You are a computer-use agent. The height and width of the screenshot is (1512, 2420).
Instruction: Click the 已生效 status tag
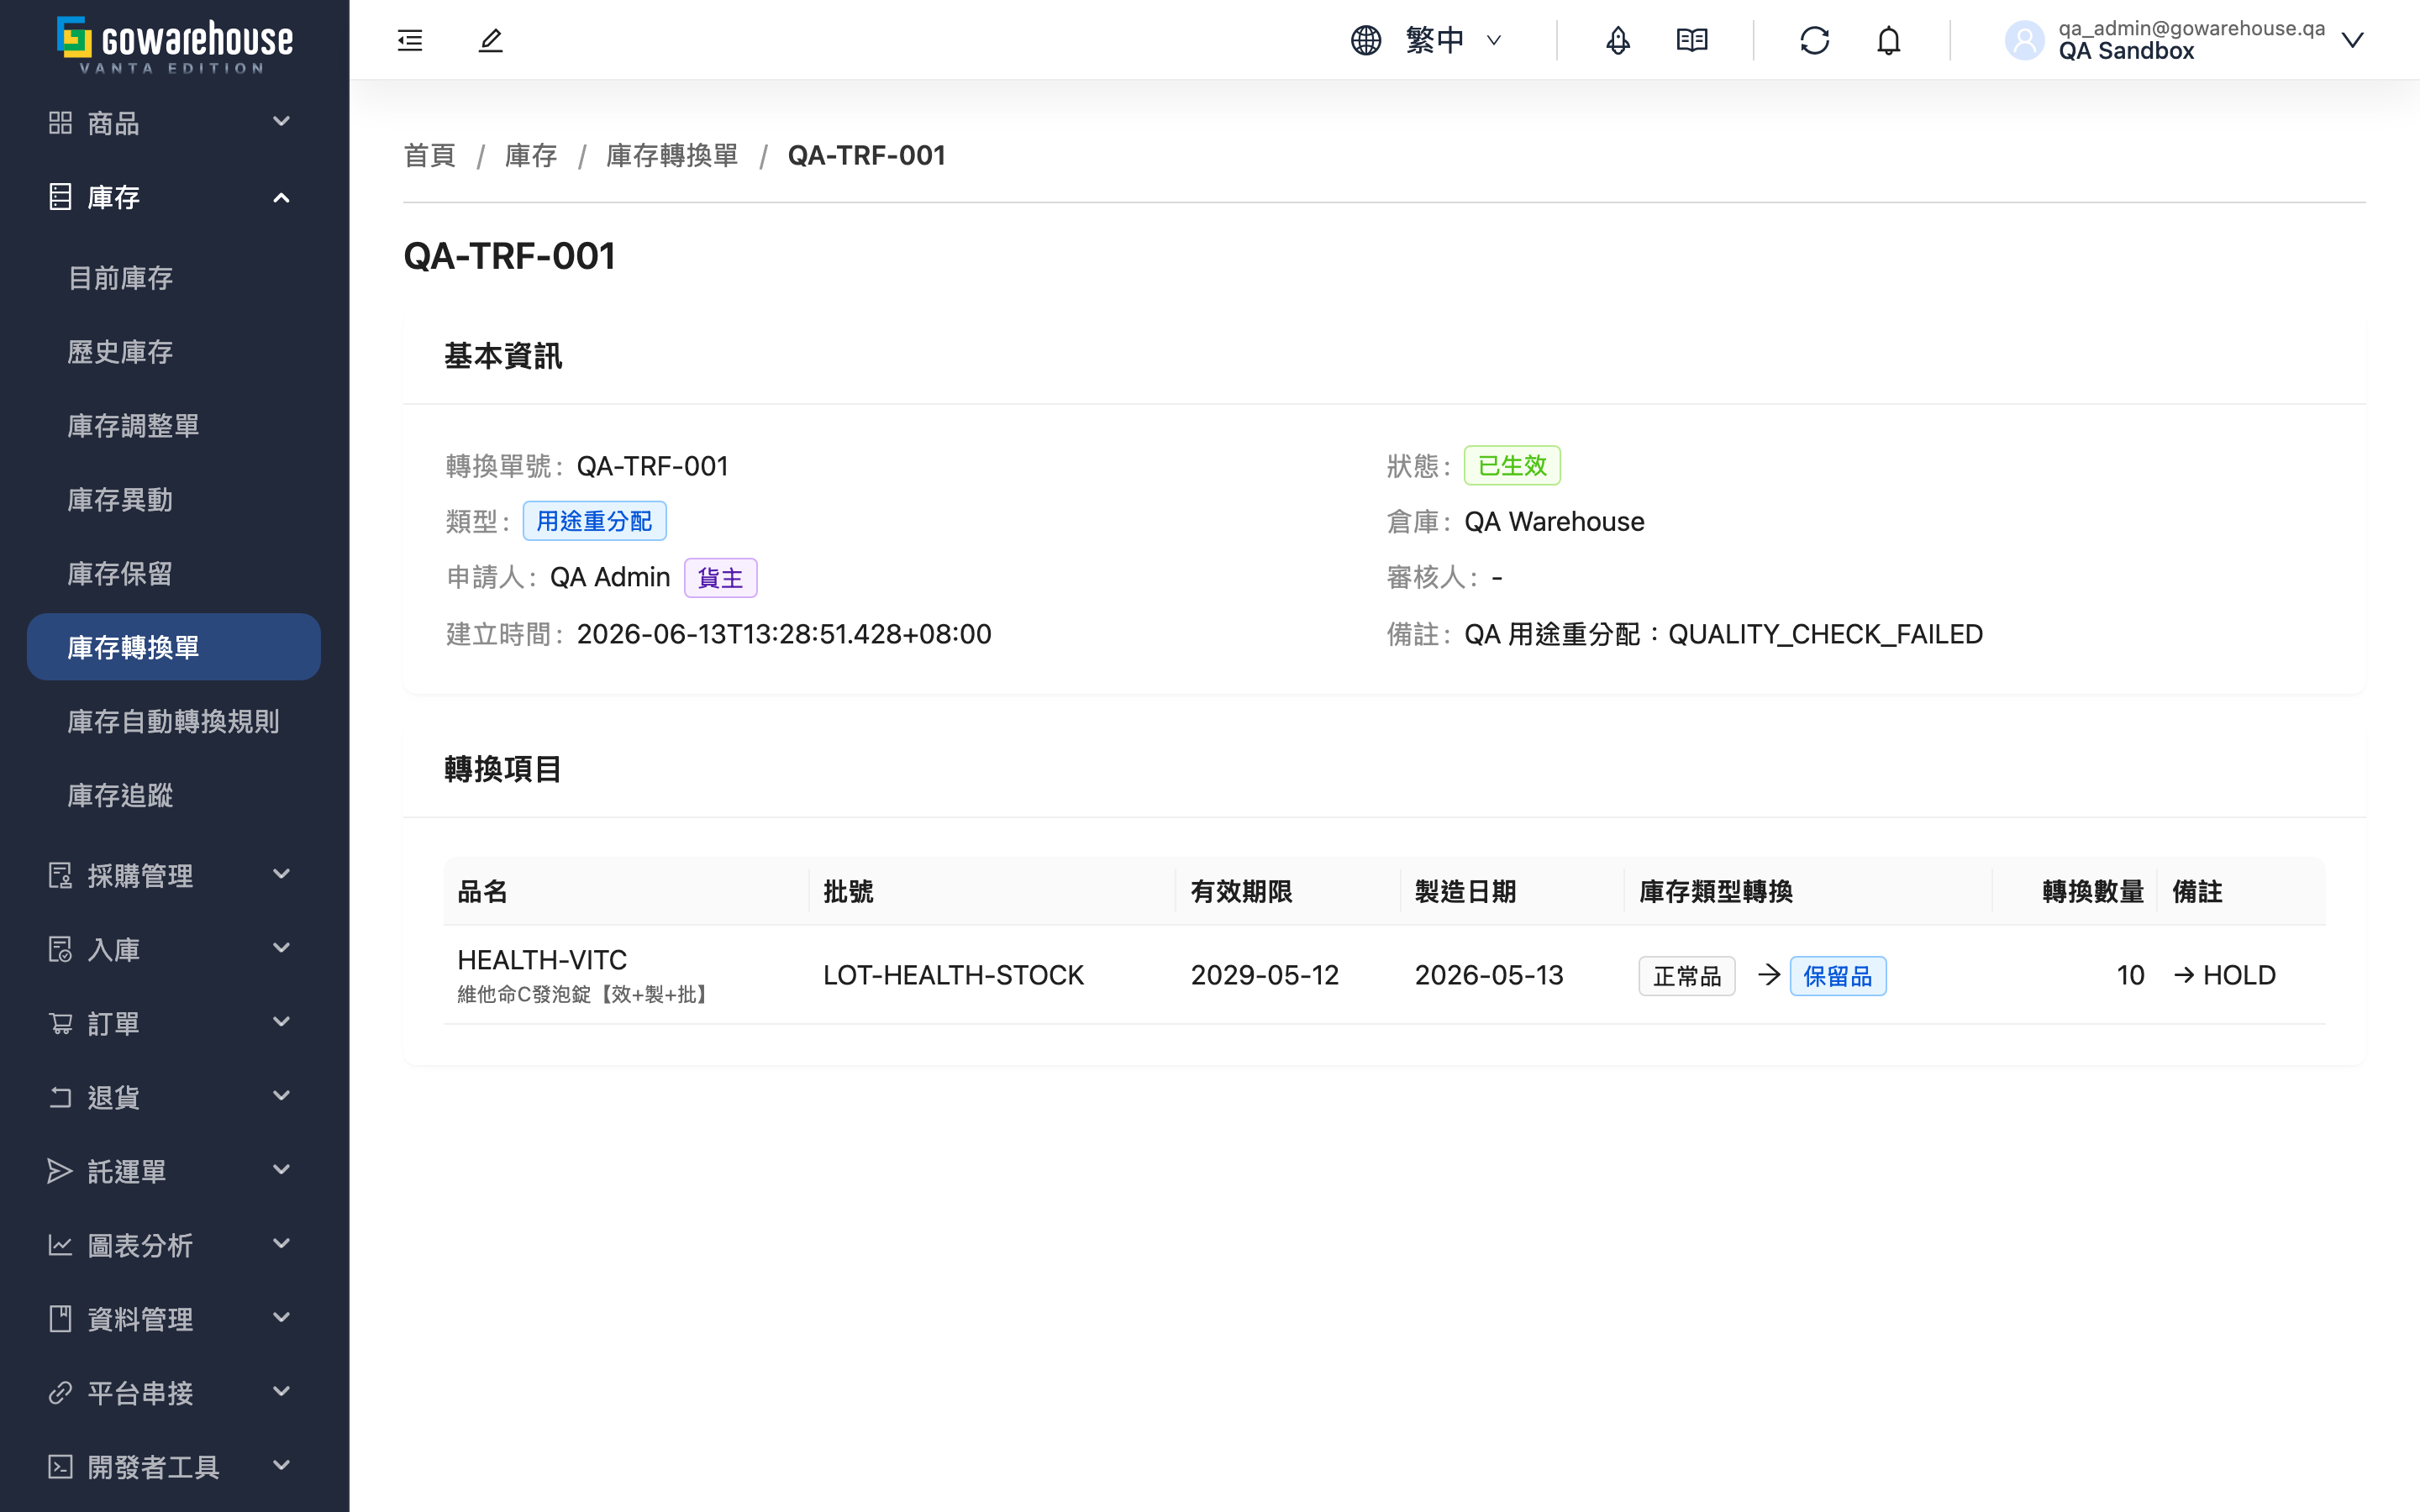click(x=1512, y=465)
